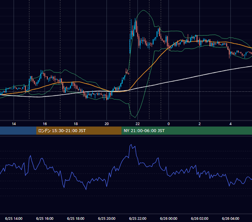Click the blue session band before ロンドン
Image resolution: width=252 pixels, height=222 pixels.
(18, 131)
